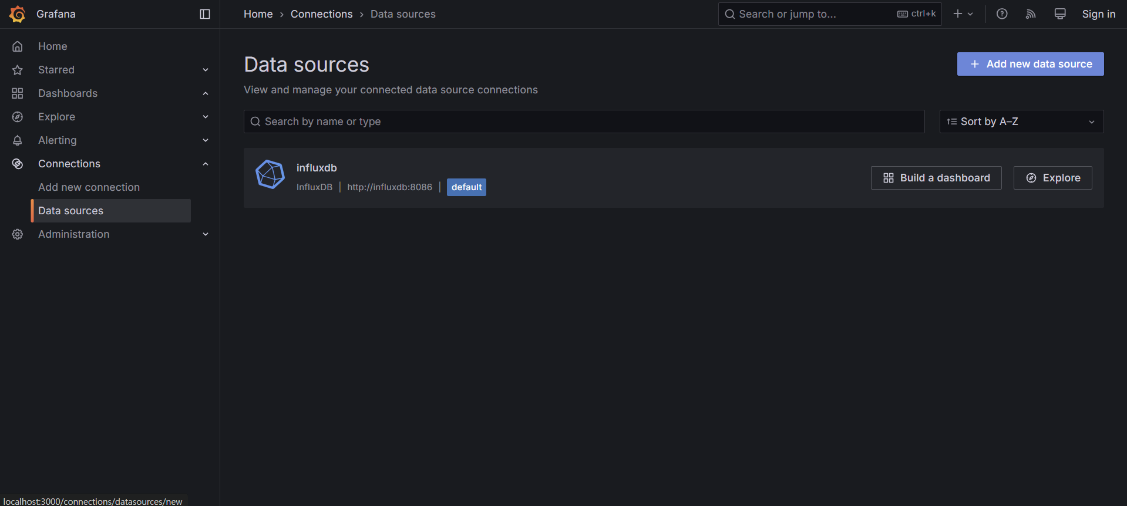The width and height of the screenshot is (1127, 506).
Task: Open the Sort by A–Z dropdown
Action: point(1021,122)
